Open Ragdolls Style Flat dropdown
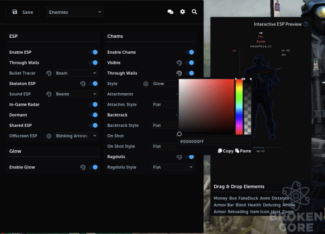325x234 pixels. click(173, 167)
